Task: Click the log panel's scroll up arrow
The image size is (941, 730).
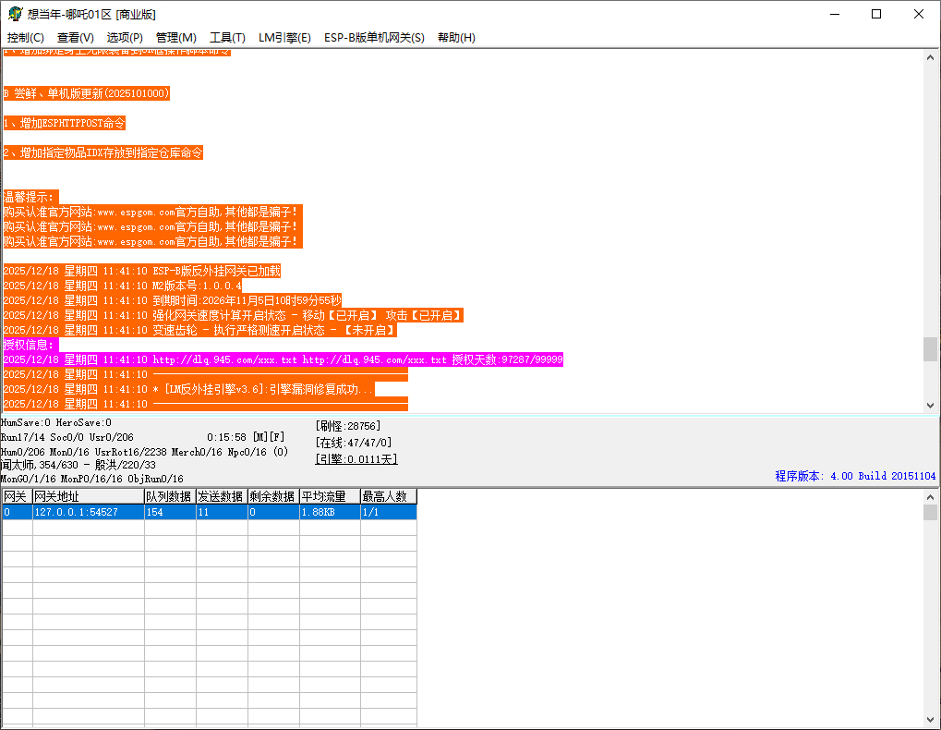Action: 930,57
